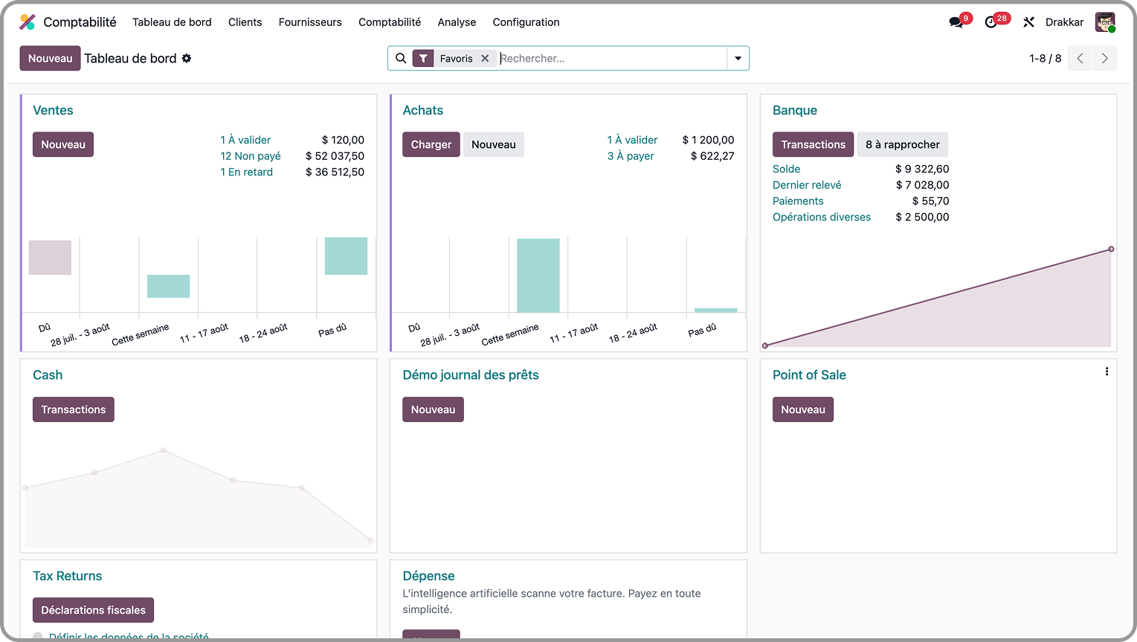
Task: Open the user avatar menu
Action: coord(1105,22)
